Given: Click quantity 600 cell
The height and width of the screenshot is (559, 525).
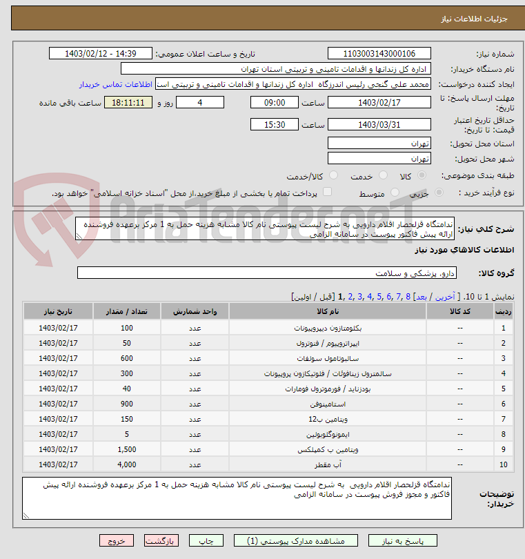Looking at the screenshot, I should tap(127, 358).
